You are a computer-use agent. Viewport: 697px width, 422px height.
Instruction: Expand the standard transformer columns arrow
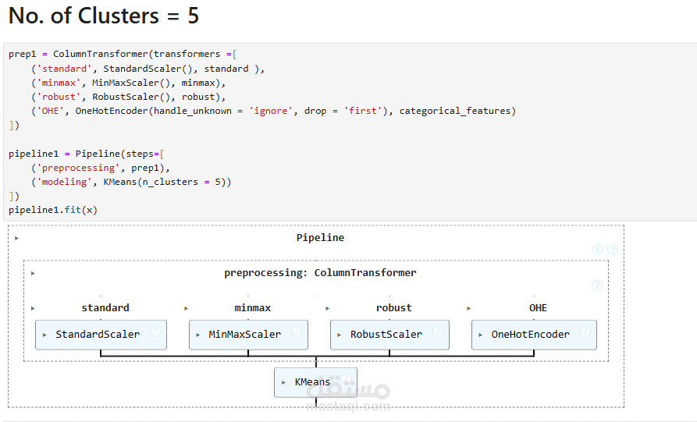33,308
